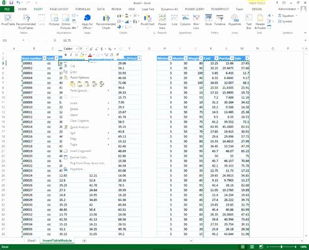Choose Quick Analysis in context menu
This screenshot has height=250, width=309.
(x=87, y=127)
